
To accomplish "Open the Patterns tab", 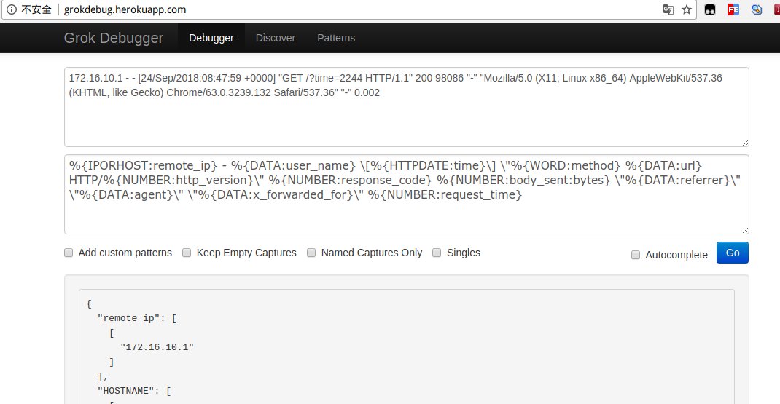I will coord(336,38).
